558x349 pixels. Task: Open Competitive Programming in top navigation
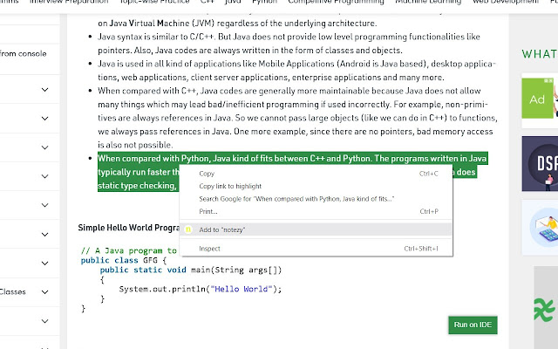[x=336, y=2]
